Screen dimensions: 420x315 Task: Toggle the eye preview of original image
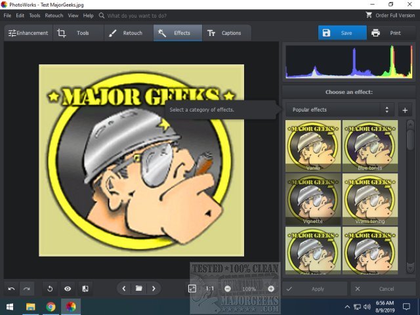[x=67, y=288]
